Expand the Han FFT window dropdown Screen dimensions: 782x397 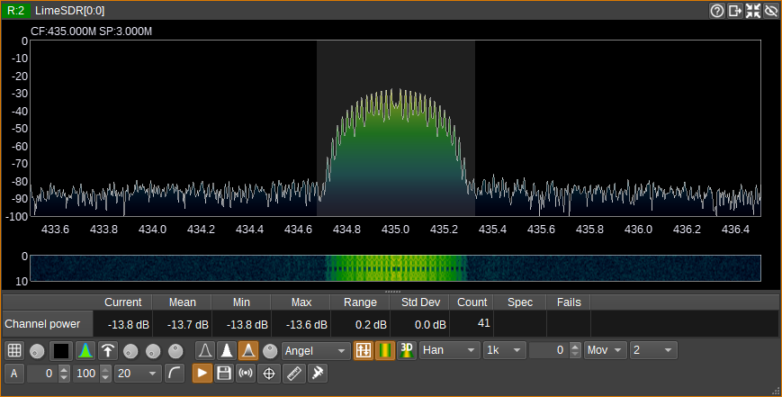click(449, 350)
